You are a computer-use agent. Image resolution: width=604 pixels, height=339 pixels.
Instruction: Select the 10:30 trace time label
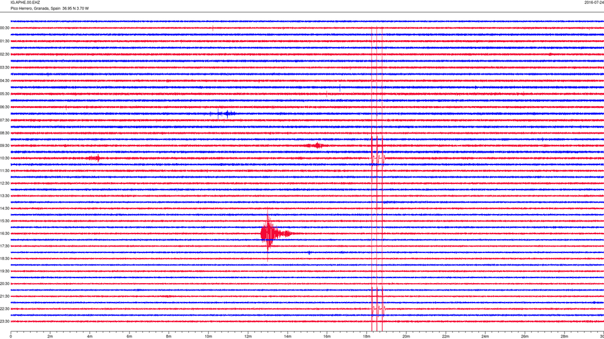4,158
